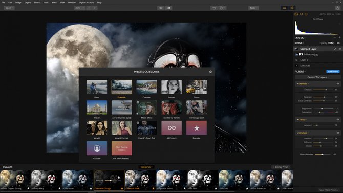Remove layer with Layers minus icon
The height and width of the screenshot is (193, 343).
(335, 38)
